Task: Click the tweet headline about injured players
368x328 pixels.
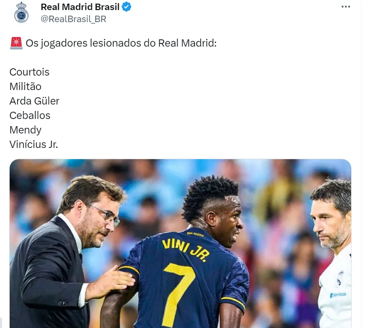Action: tap(121, 43)
